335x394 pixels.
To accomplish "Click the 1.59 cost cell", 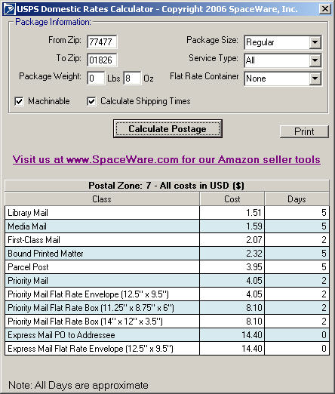I will pyautogui.click(x=232, y=226).
